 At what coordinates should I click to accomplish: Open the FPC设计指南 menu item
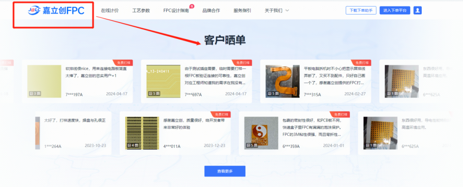tap(176, 11)
